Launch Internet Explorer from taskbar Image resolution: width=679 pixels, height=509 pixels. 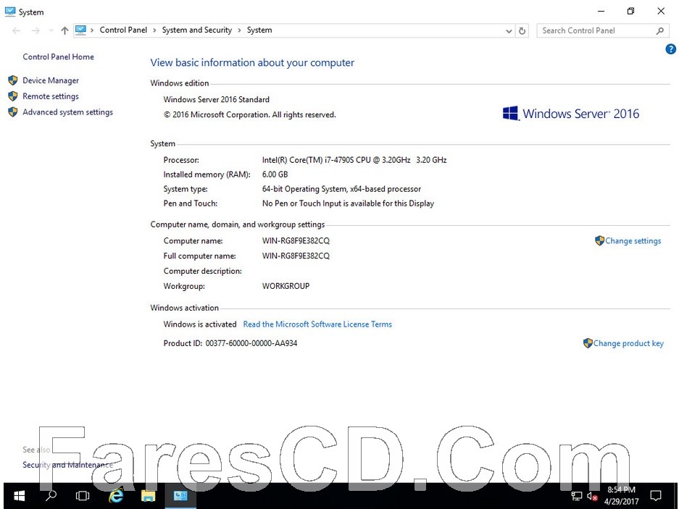tap(116, 496)
